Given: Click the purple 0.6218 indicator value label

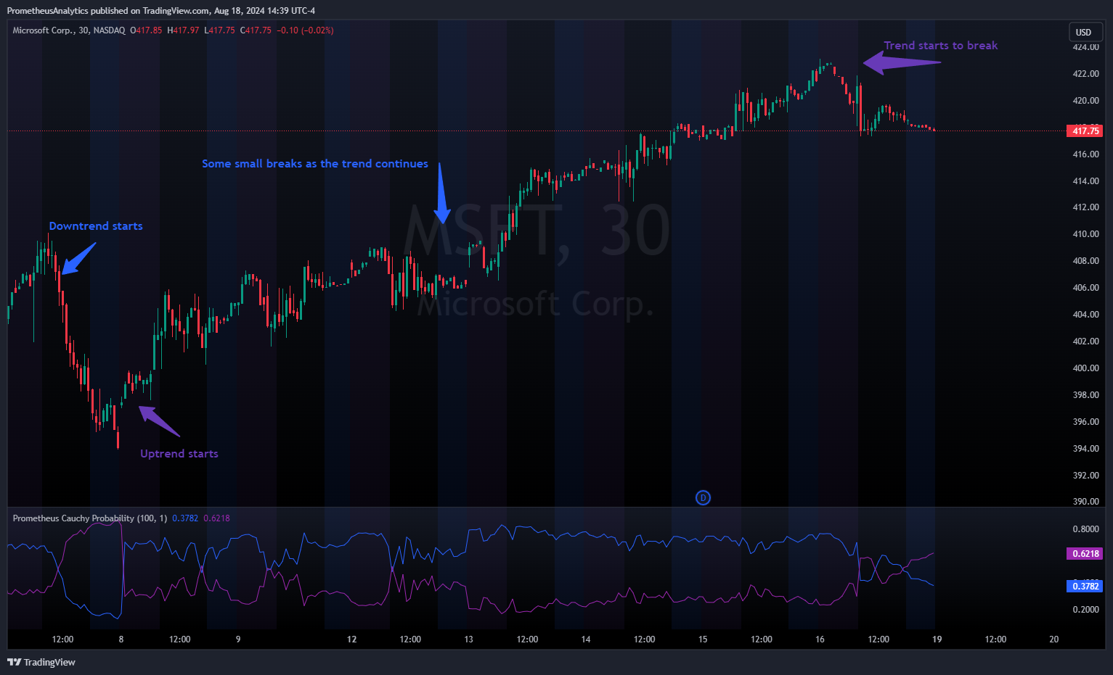Looking at the screenshot, I should click(1085, 553).
